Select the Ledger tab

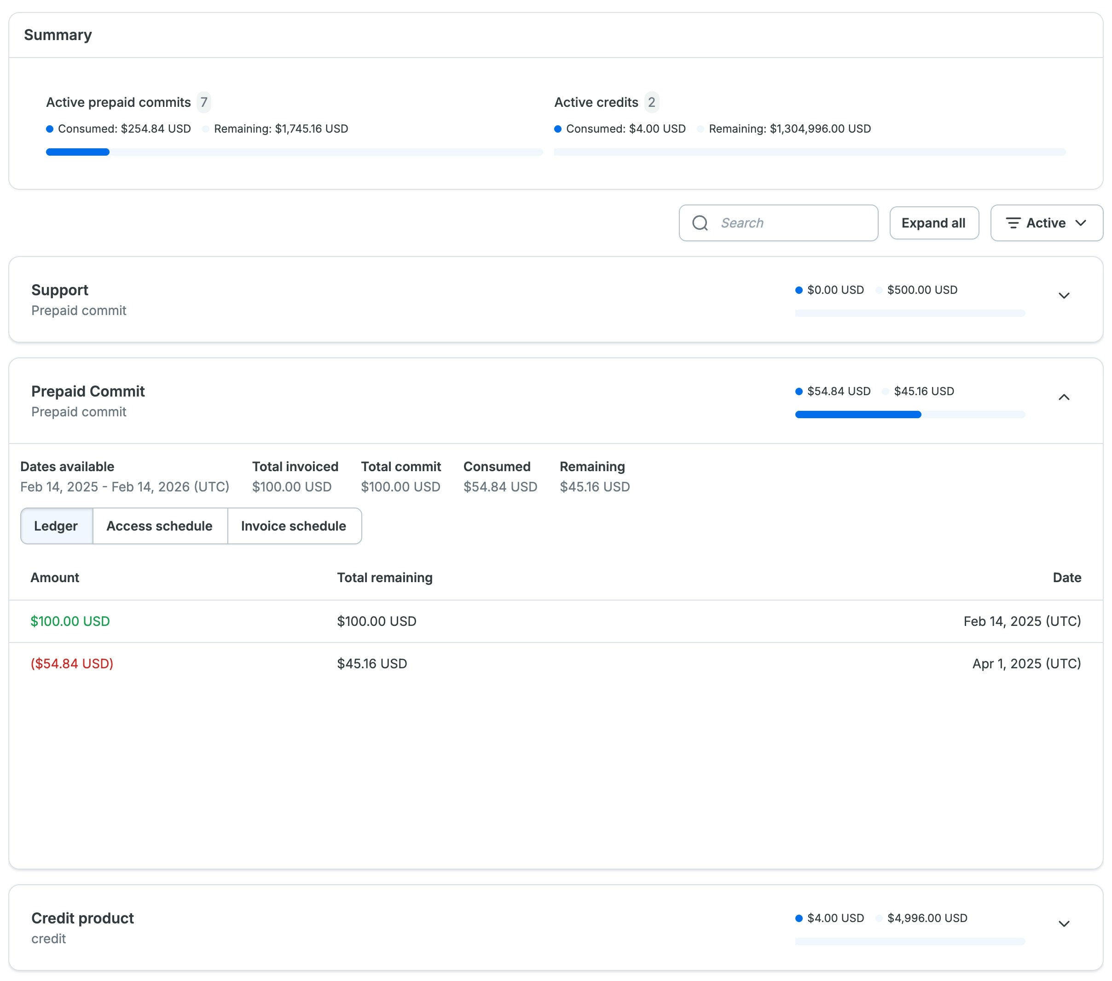[56, 526]
